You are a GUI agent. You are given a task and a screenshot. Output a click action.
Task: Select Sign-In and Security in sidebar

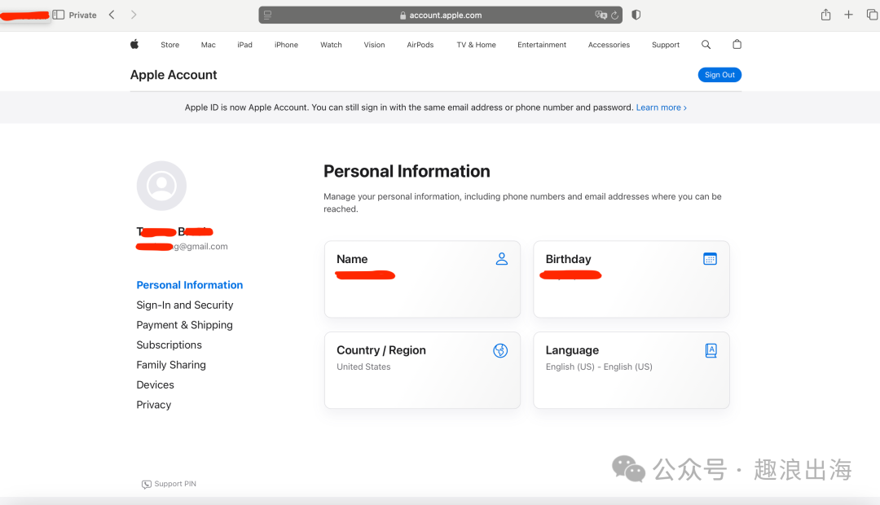click(x=185, y=305)
